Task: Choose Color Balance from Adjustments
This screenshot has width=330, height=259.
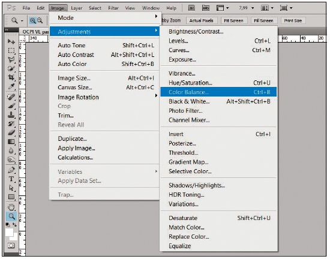Action: click(x=218, y=92)
